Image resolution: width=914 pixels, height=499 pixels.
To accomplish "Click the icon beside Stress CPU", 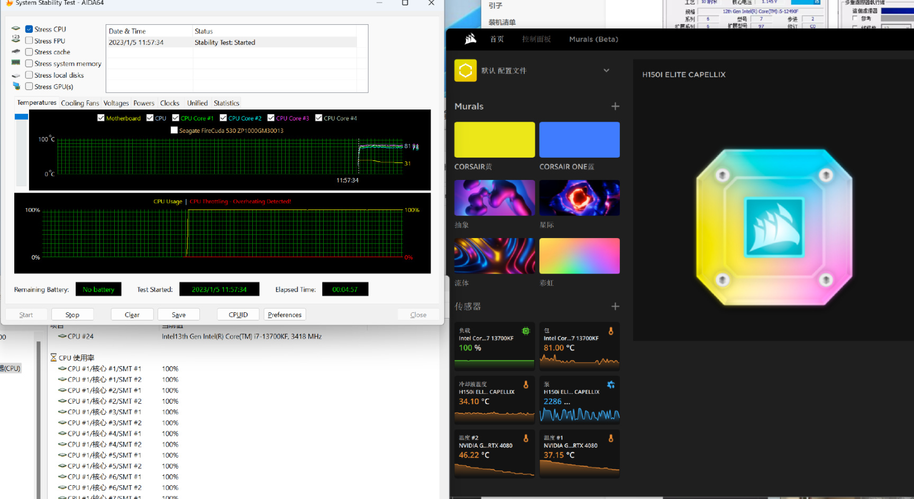I will (x=16, y=29).
